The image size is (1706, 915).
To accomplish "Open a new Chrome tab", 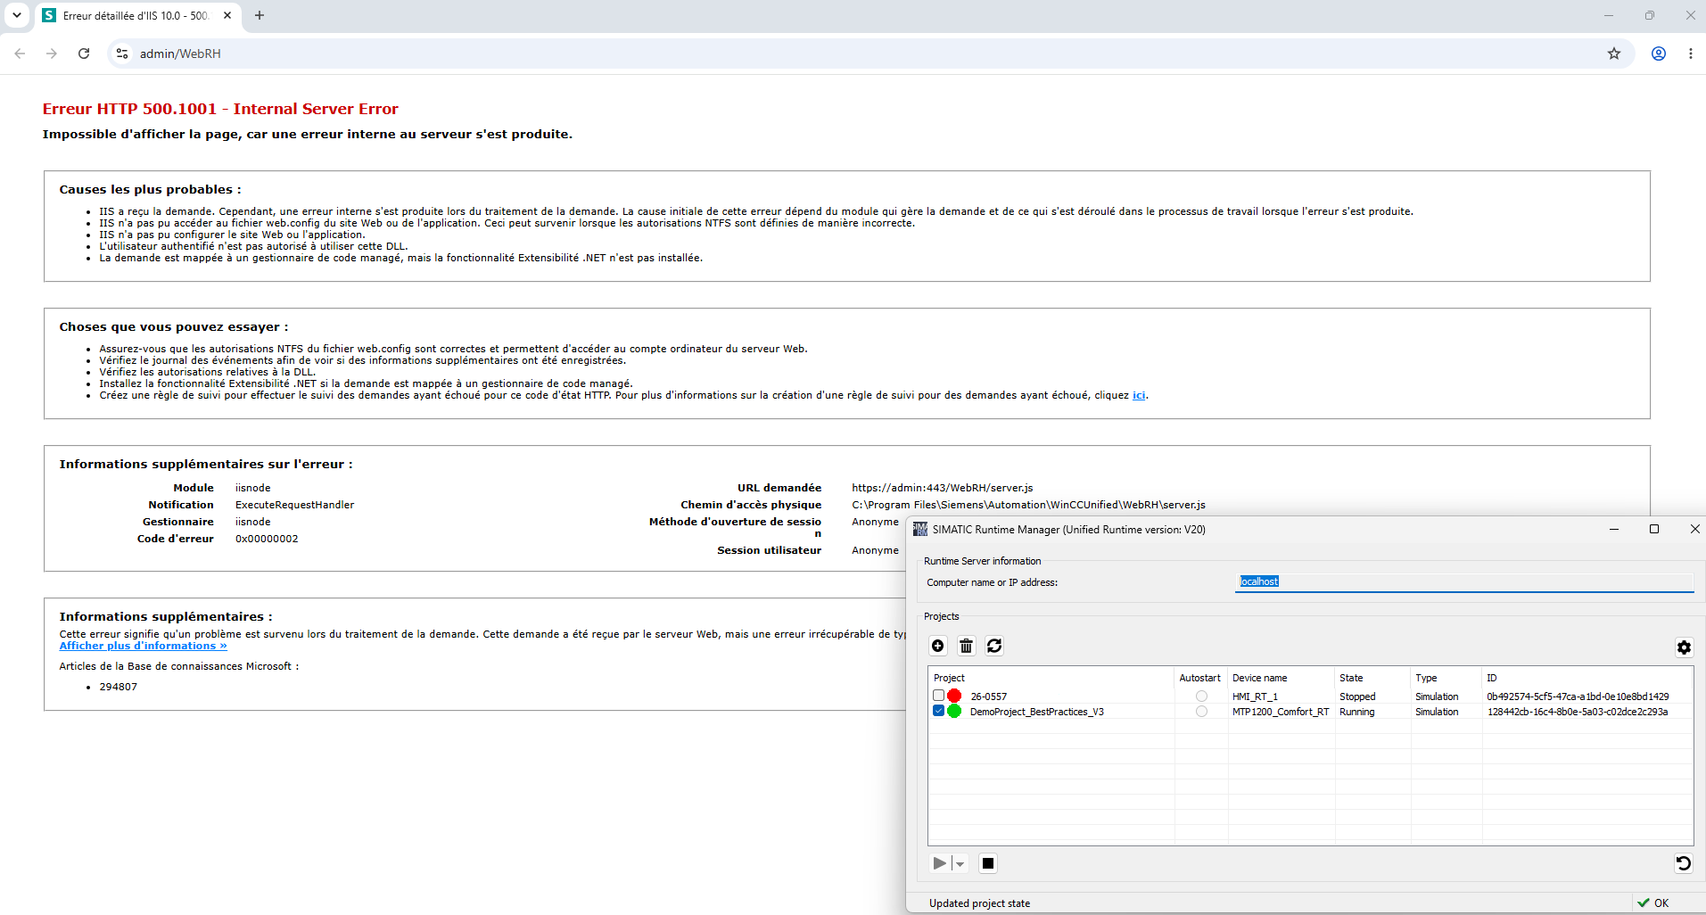I will [x=260, y=15].
